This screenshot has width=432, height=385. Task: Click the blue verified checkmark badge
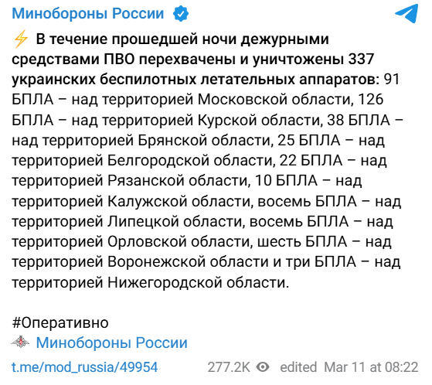point(181,14)
